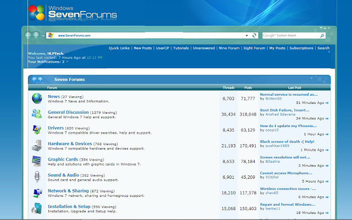
Task: Click go-to-last-post arrow beside 1 Minute Ago
Action: point(327,150)
